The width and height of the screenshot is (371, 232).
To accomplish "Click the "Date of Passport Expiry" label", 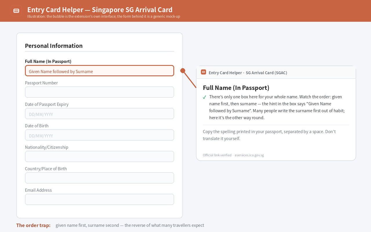I will pos(47,104).
